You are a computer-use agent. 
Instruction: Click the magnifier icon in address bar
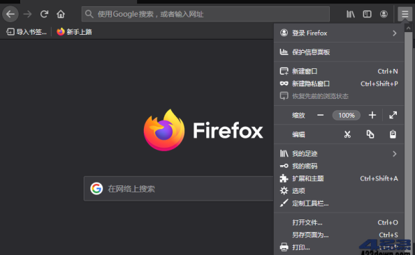89,14
